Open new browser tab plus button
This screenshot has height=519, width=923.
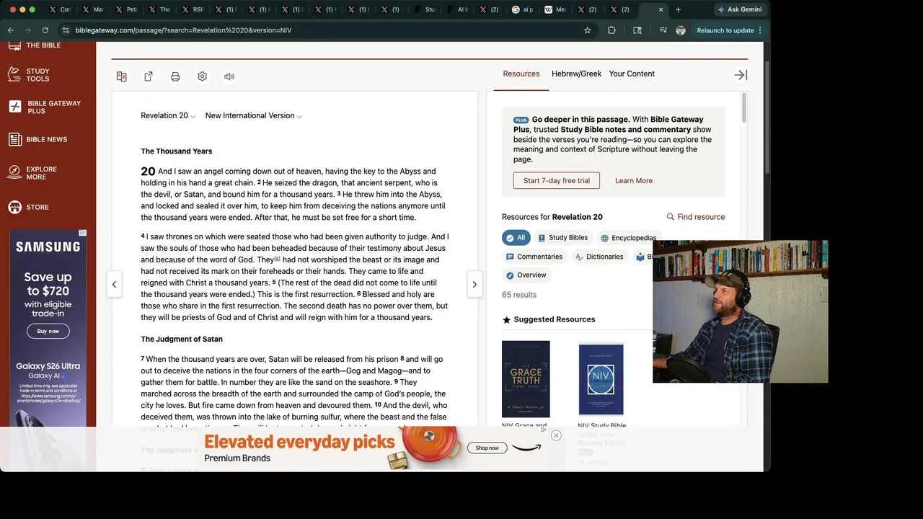point(678,9)
